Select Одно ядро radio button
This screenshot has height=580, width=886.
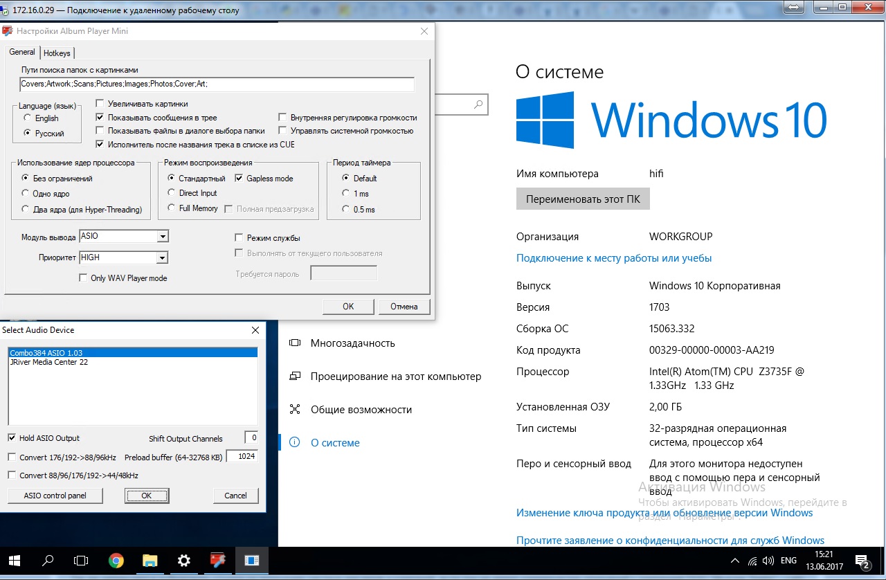click(26, 194)
